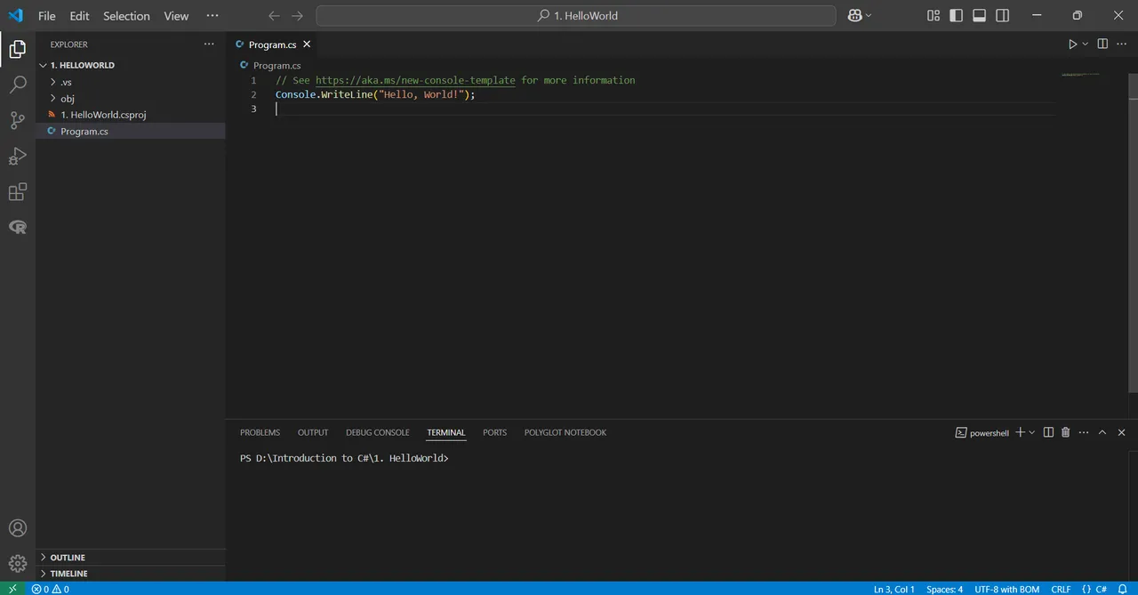Create a new terminal with plus icon
Screen dimensions: 1138x595
1021,432
